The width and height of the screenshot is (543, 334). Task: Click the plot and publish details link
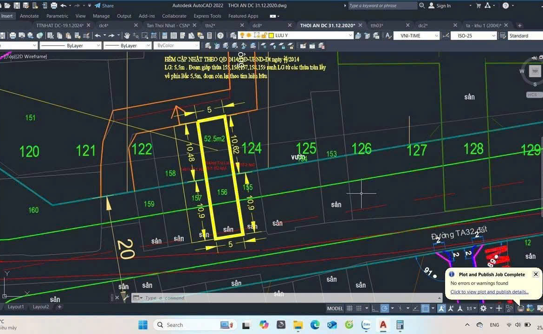(x=489, y=292)
